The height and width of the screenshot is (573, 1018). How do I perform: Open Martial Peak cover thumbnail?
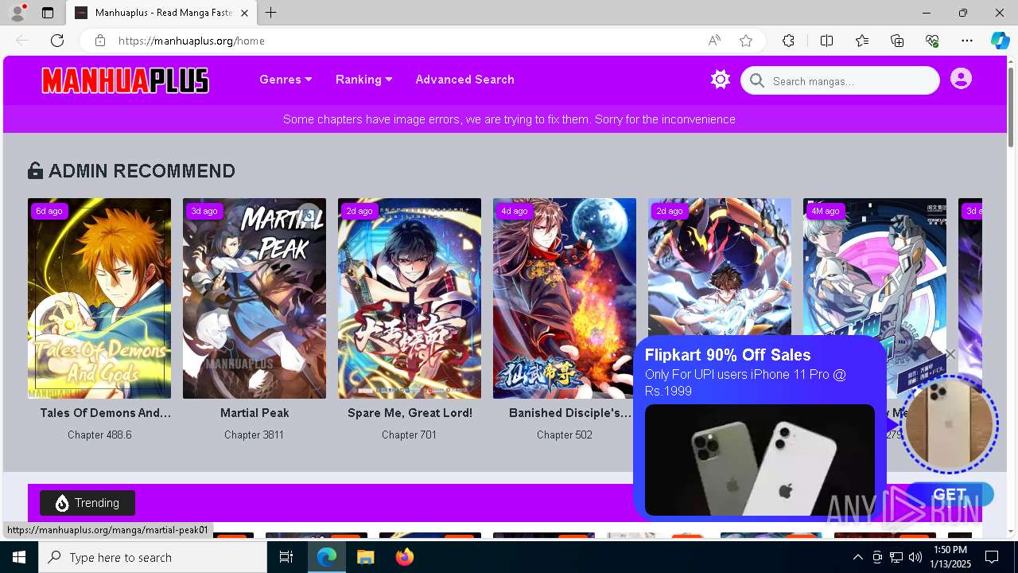(x=254, y=298)
